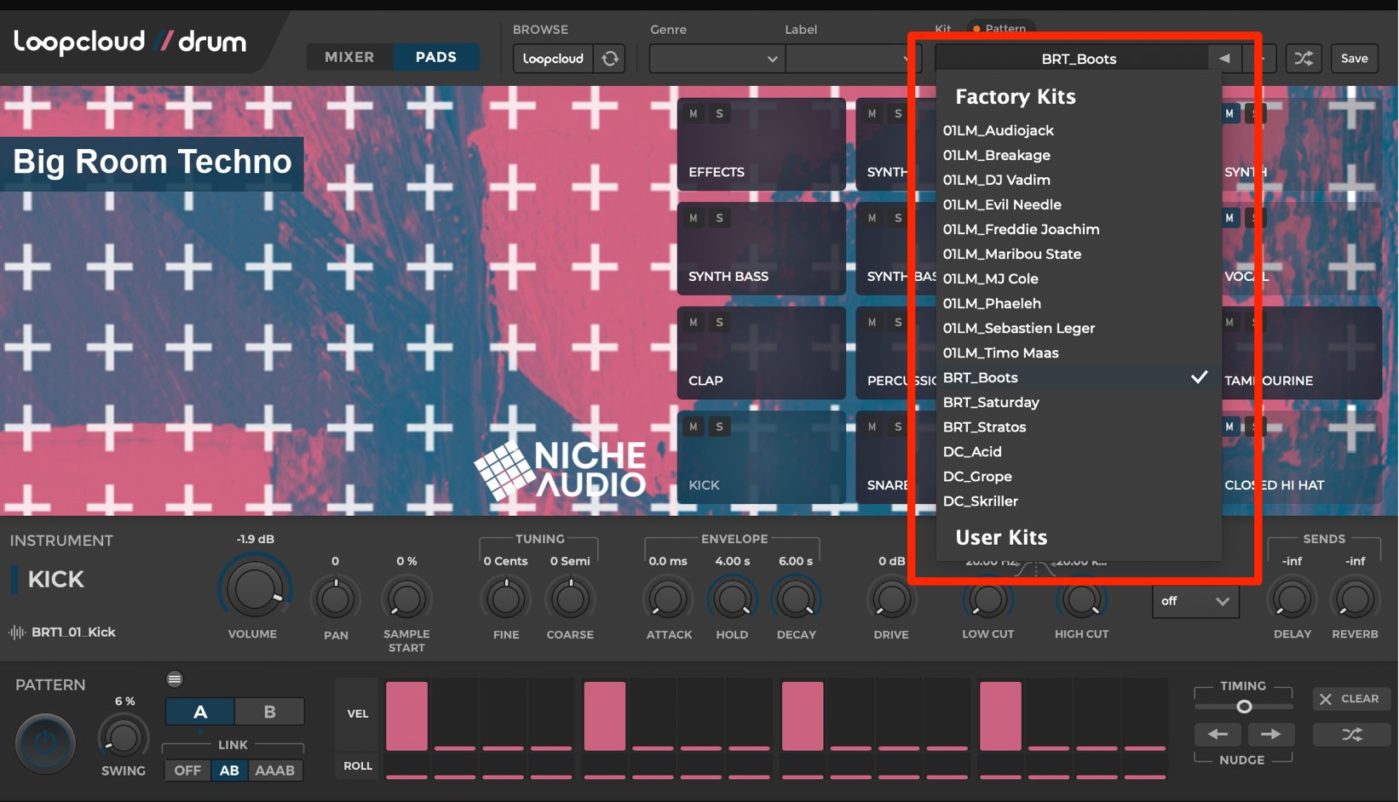Mute the KICK pad
Viewport: 1399px width, 802px height.
pyautogui.click(x=694, y=427)
